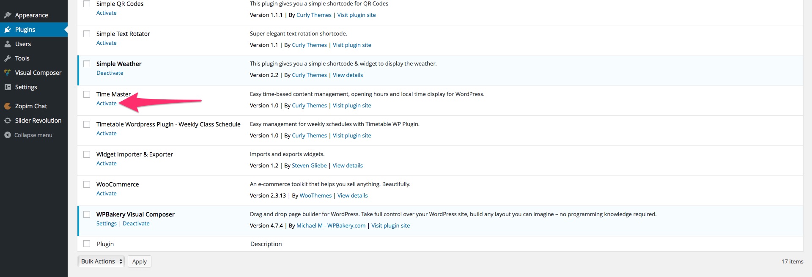The height and width of the screenshot is (277, 812).
Task: Click the WooCommerce plugin name
Action: (x=118, y=184)
